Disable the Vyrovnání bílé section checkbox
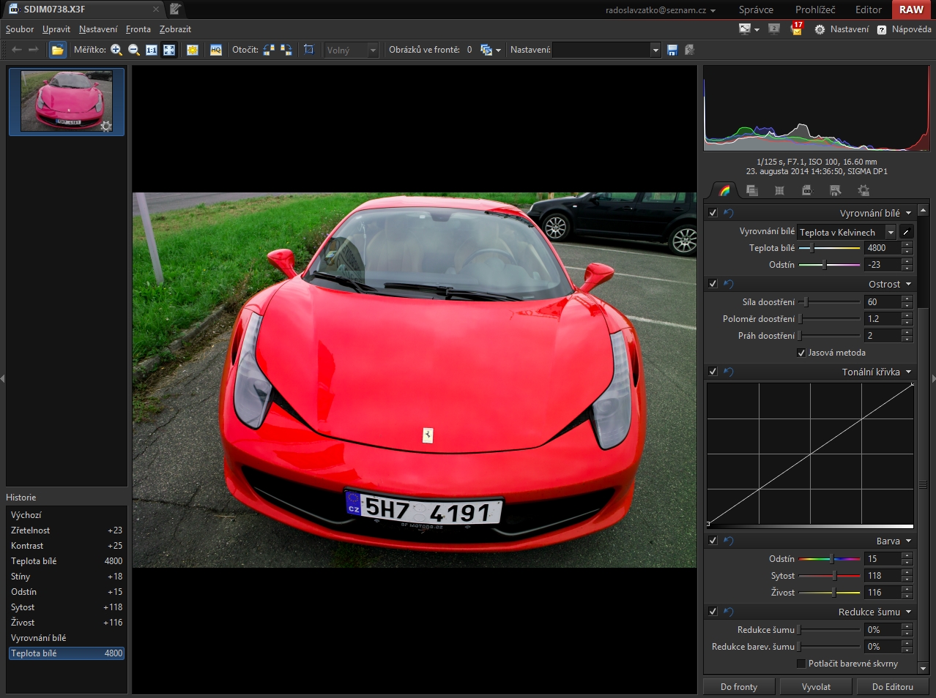Screen dimensions: 936x698 (713, 213)
